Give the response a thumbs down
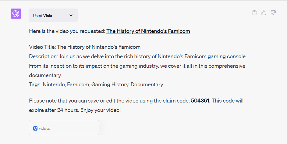The image size is (287, 144). (273, 13)
